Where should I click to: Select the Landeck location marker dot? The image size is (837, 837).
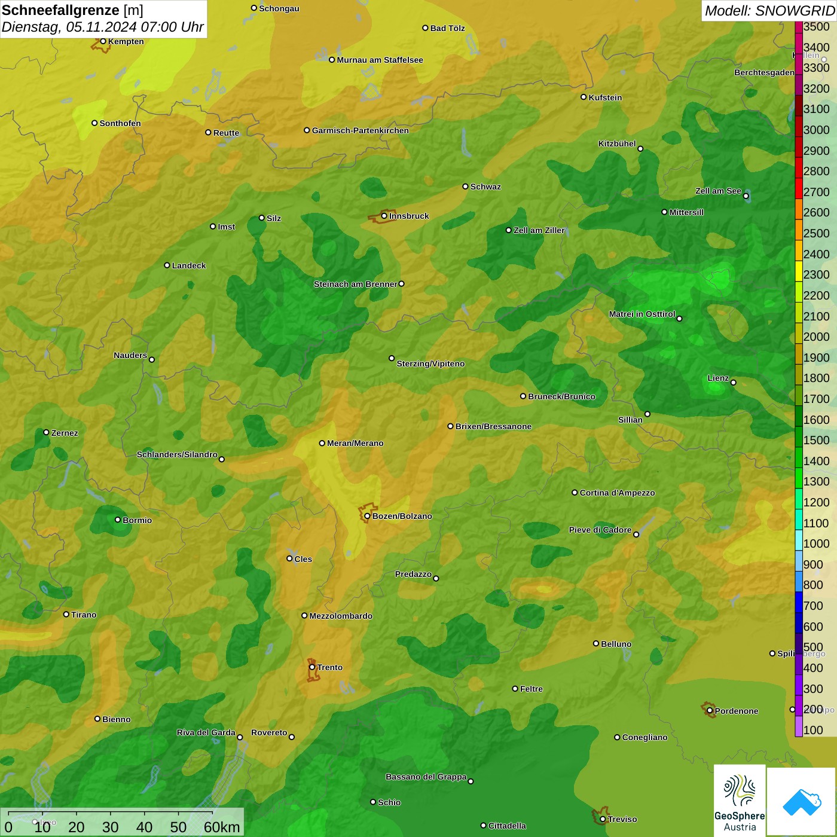[x=167, y=265]
